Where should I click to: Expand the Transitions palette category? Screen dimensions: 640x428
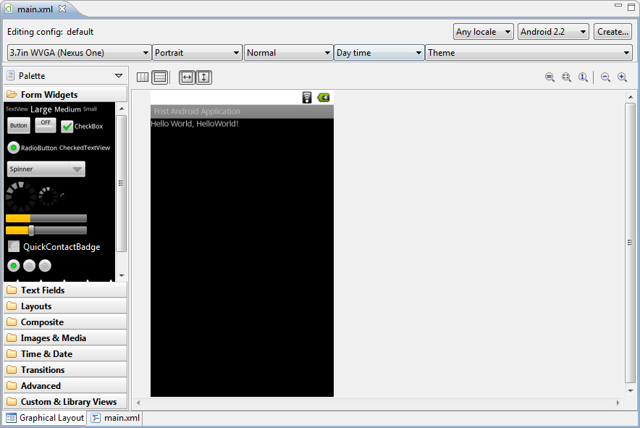click(65, 369)
